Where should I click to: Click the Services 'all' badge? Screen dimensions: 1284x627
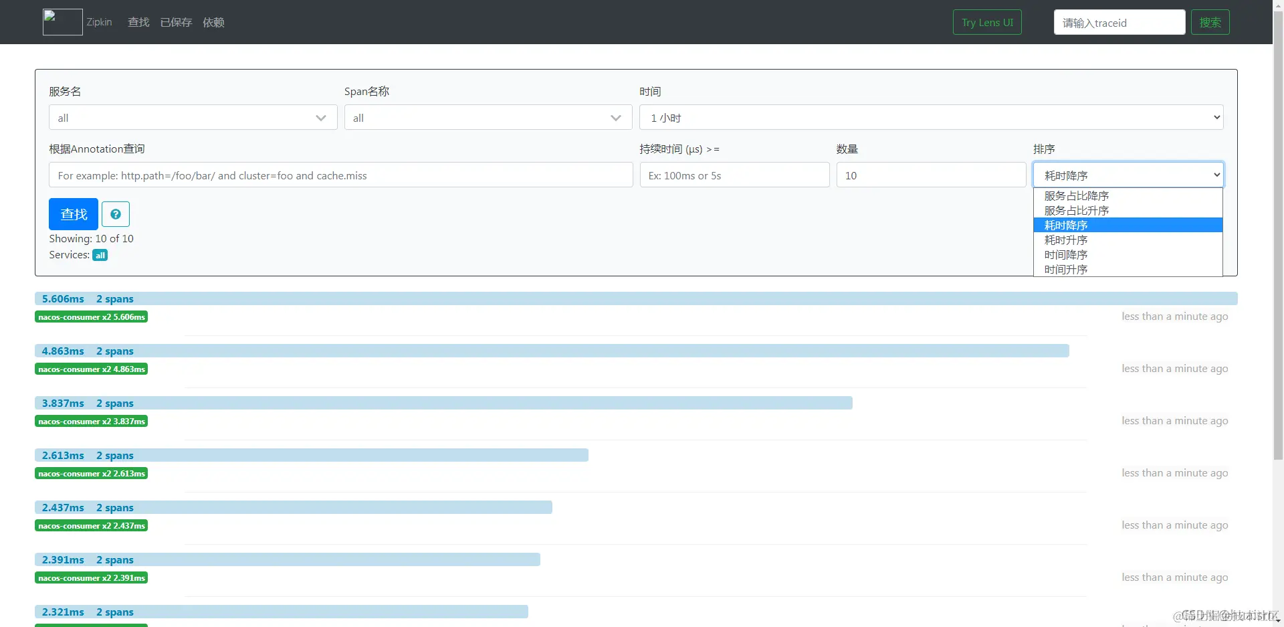click(100, 255)
